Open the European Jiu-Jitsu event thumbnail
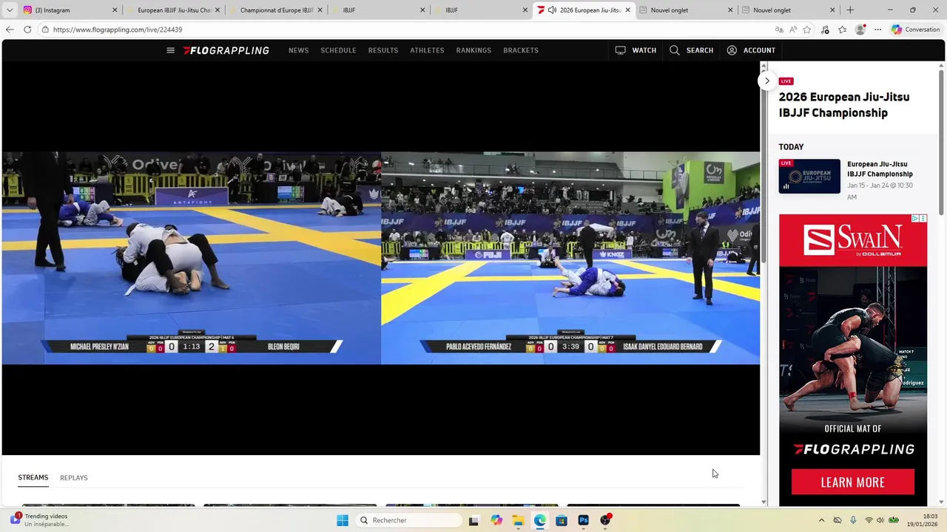The width and height of the screenshot is (947, 532). pyautogui.click(x=809, y=176)
